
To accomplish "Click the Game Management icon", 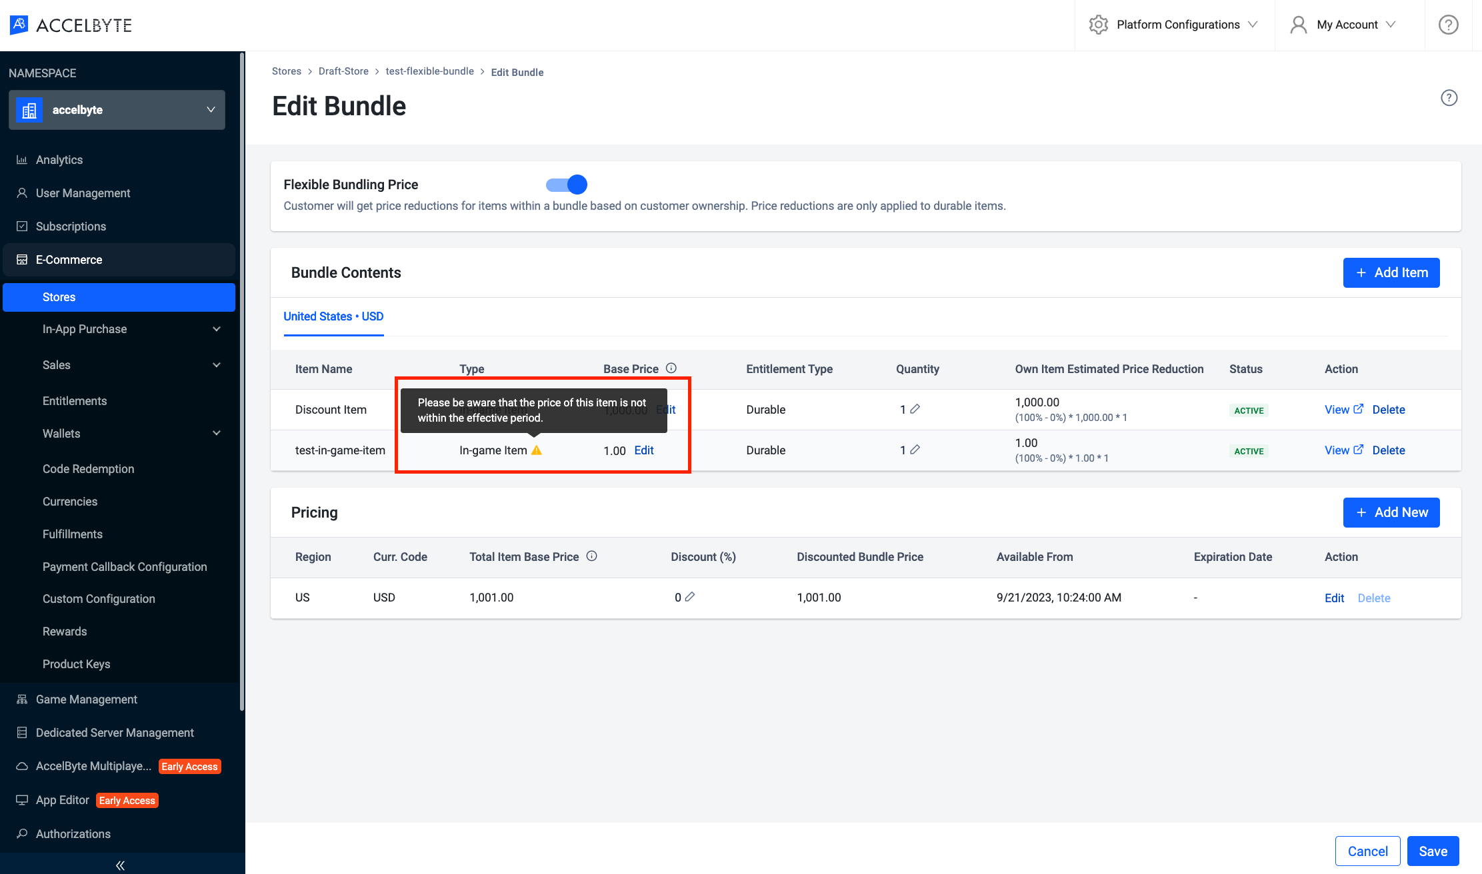I will (22, 699).
